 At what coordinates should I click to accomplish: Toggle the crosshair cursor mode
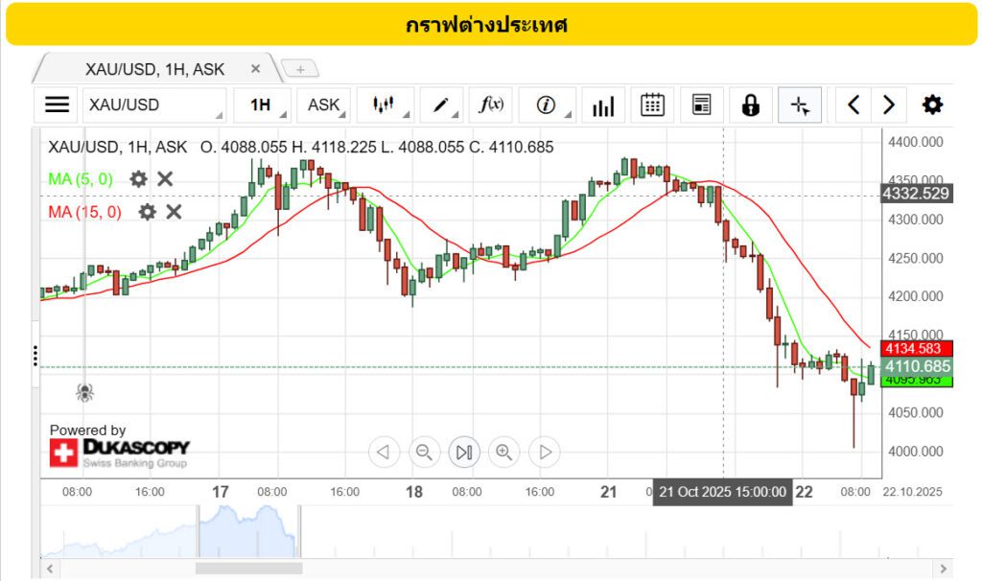pos(800,105)
